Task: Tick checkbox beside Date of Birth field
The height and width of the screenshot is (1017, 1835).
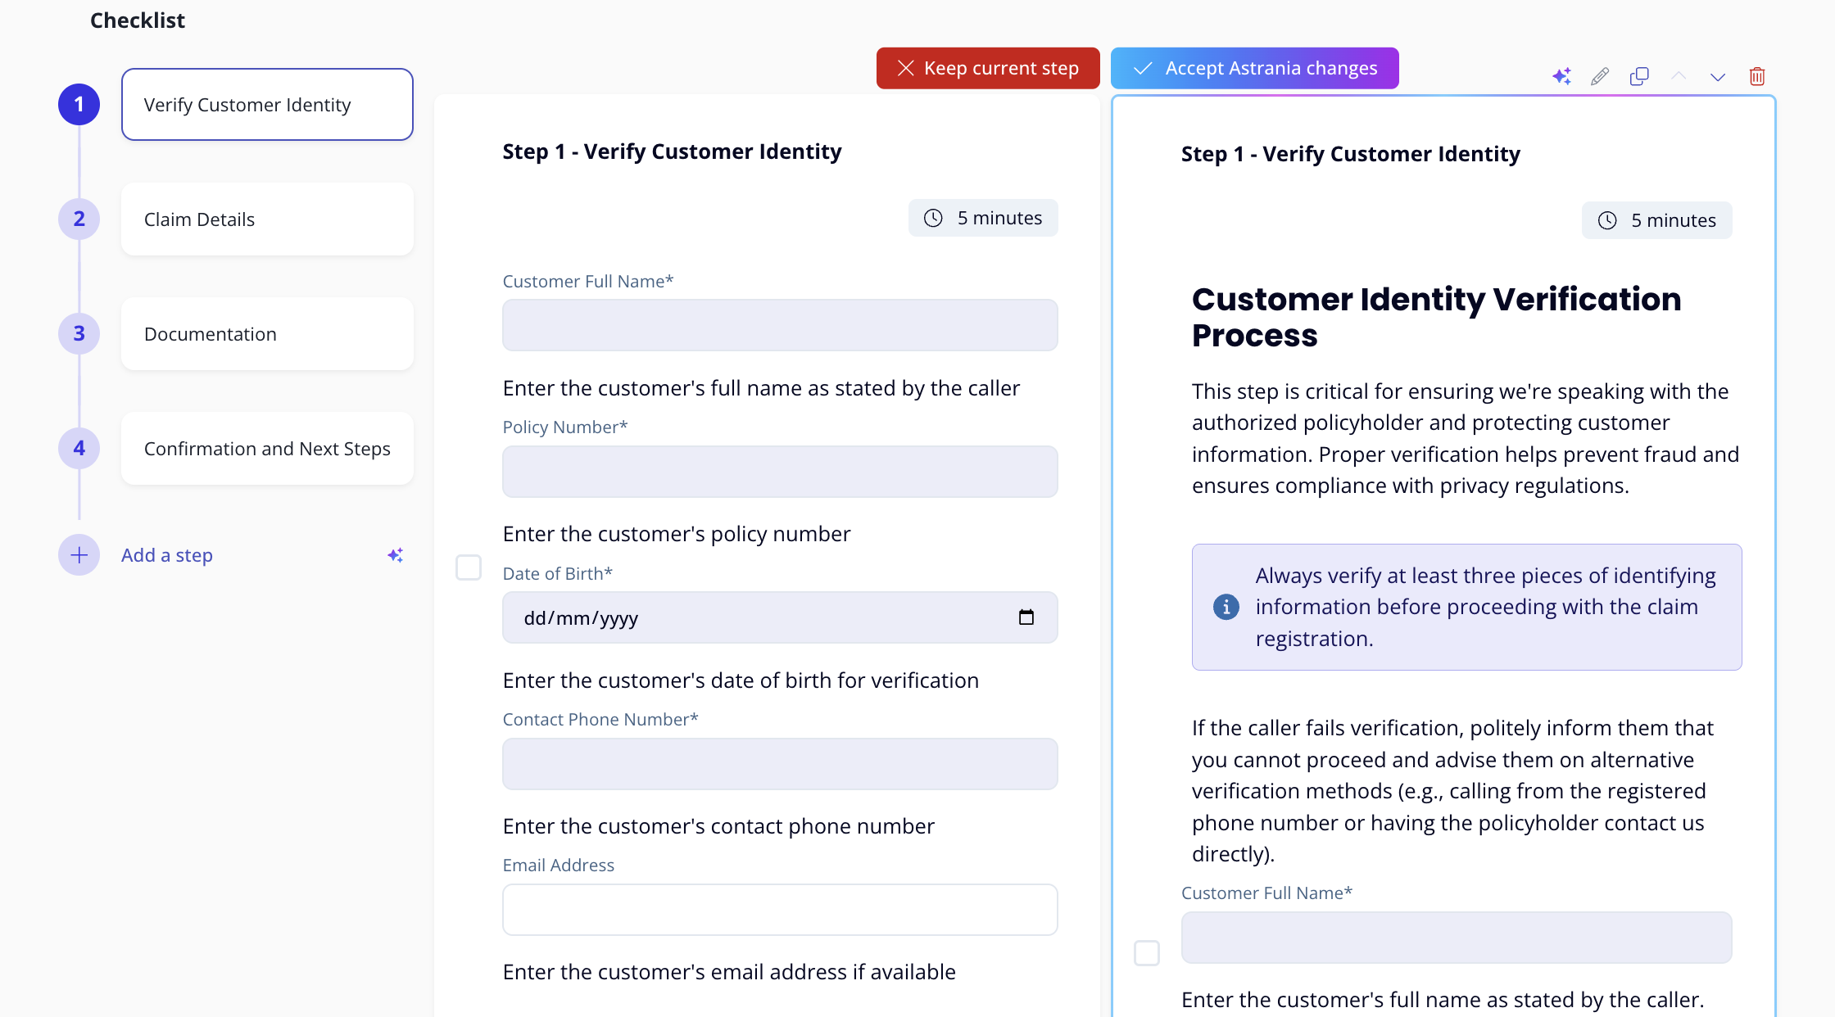Action: click(x=469, y=567)
